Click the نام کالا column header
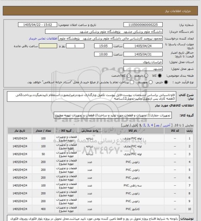Screen dimensions: 201x221 tap(133, 131)
